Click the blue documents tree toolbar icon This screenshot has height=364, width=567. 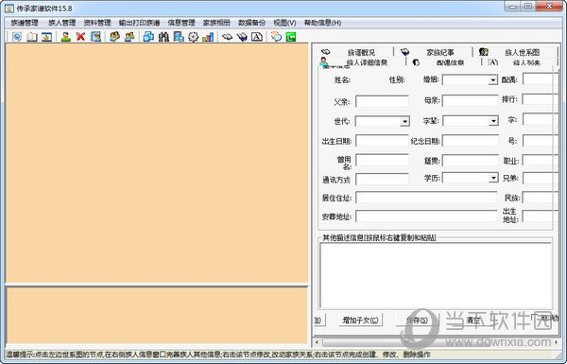(179, 37)
